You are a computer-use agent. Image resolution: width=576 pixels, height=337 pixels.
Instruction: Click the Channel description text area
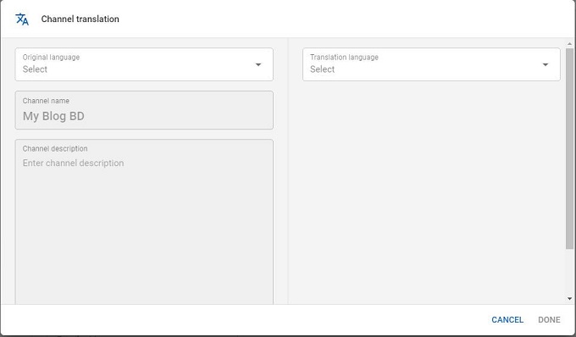144,222
